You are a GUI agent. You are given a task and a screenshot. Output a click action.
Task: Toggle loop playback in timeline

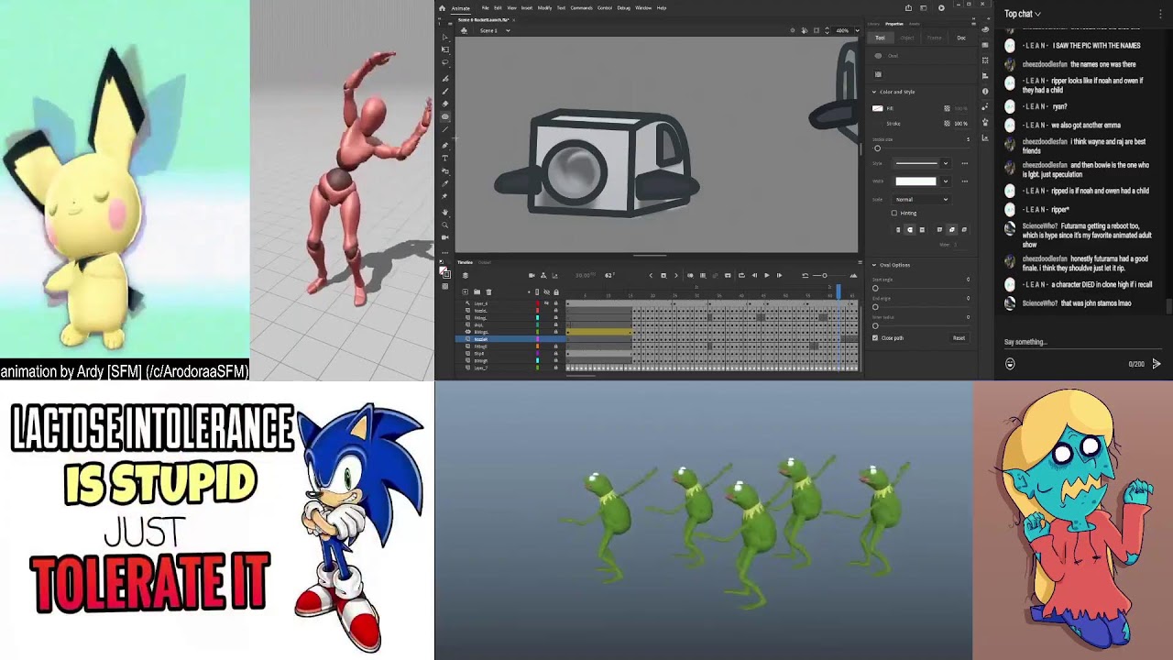tap(741, 275)
